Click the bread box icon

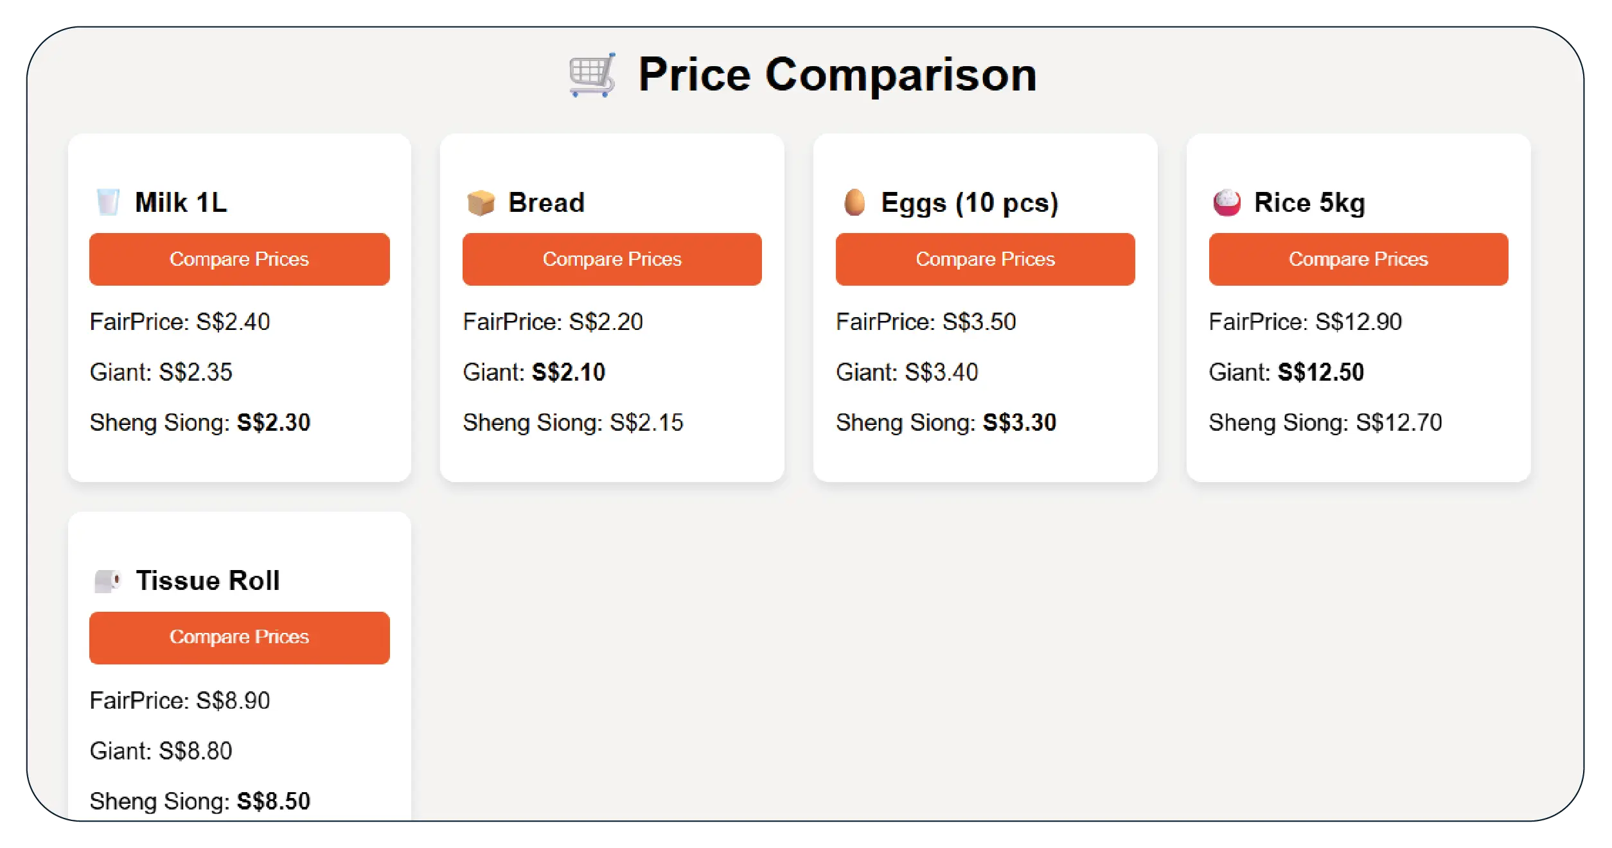click(x=481, y=203)
